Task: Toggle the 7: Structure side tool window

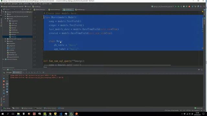Action: (x=1, y=22)
